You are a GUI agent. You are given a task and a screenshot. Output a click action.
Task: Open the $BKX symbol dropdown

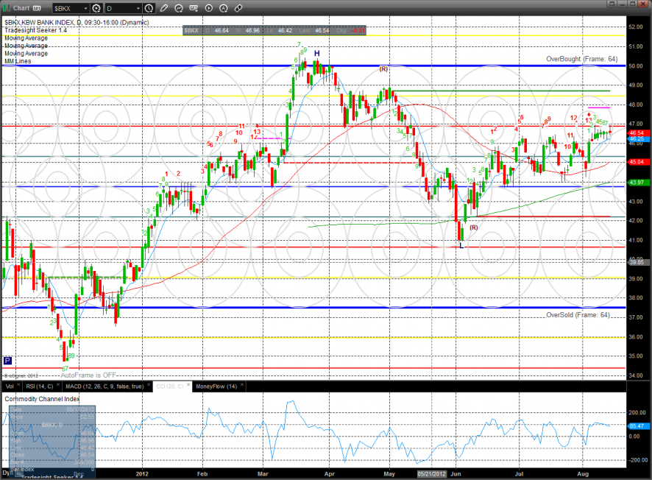pos(85,9)
